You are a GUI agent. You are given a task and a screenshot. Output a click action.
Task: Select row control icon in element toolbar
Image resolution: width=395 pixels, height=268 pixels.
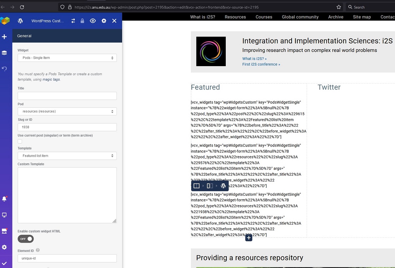click(x=197, y=186)
